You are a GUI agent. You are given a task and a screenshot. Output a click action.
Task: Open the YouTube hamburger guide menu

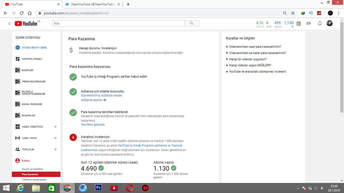pos(9,23)
